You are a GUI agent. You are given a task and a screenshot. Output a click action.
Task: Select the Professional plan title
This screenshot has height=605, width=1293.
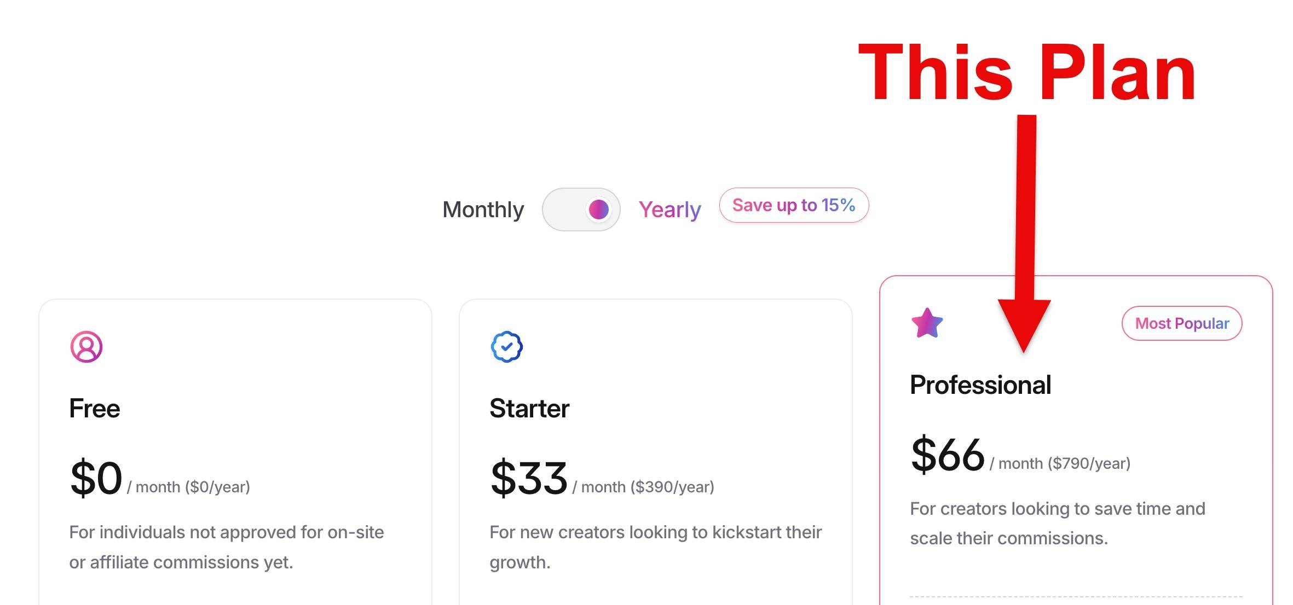point(980,385)
